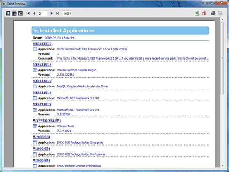Viewport: 229px width, 172px height.
Task: Select the version value 3.5.30729
Action: 64,115
